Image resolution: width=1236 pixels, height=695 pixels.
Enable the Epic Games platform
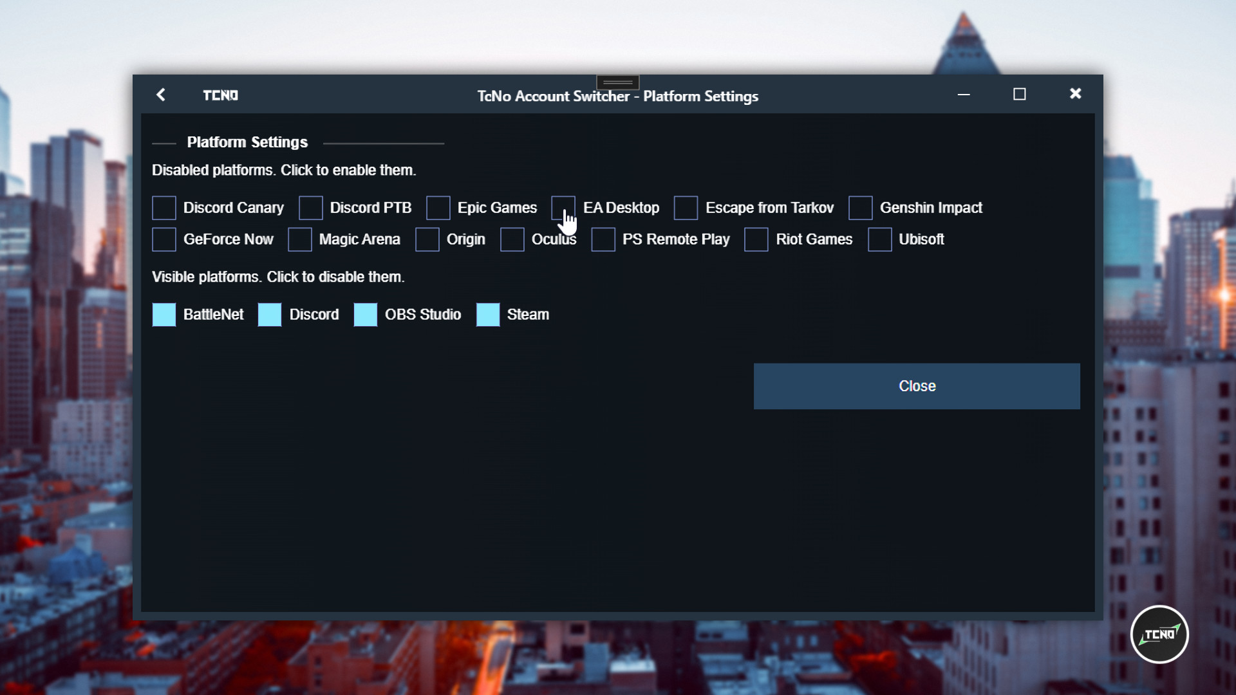click(x=438, y=207)
